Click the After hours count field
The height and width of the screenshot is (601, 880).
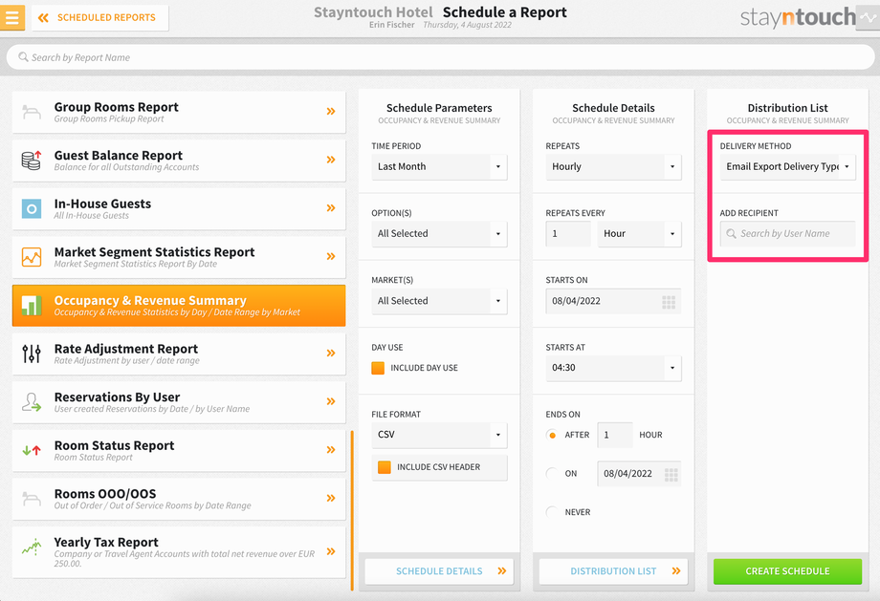coord(615,435)
